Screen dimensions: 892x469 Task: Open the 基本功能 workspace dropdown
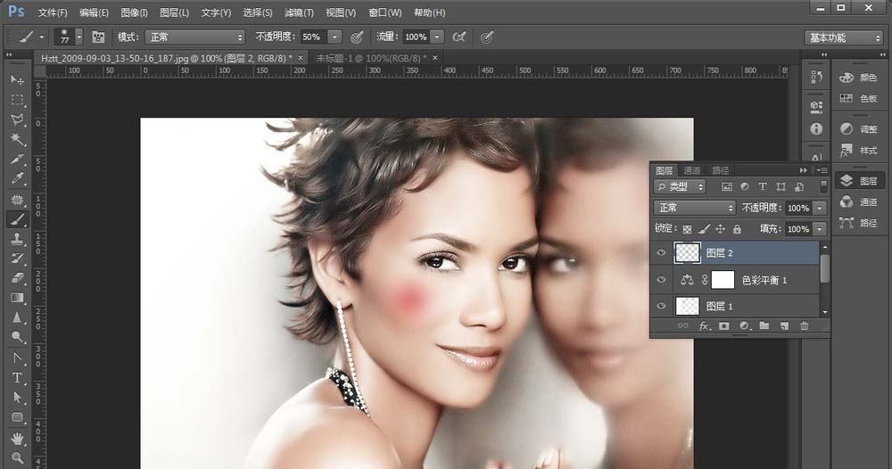(x=843, y=37)
